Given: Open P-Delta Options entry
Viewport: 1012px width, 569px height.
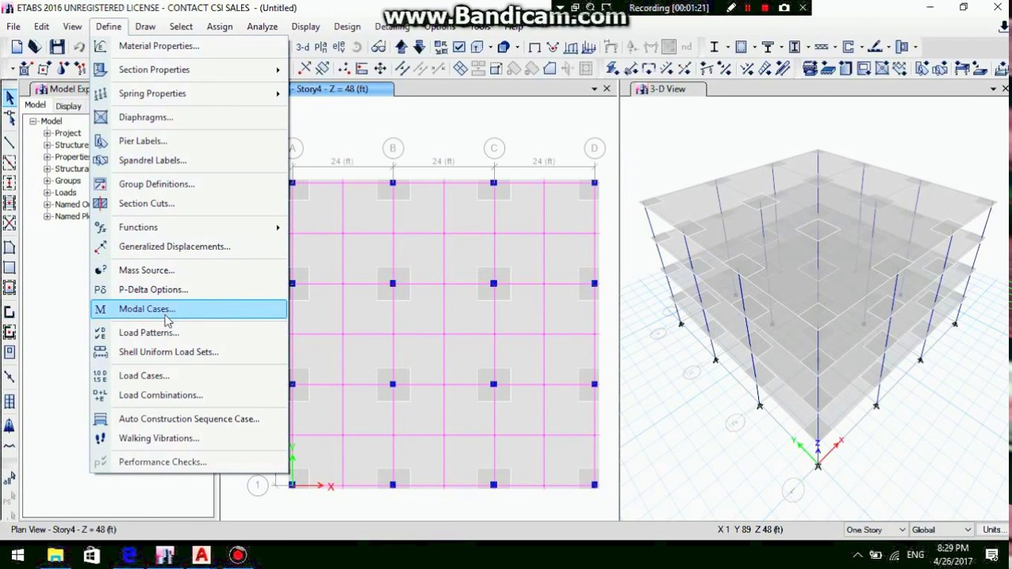Looking at the screenshot, I should pos(189,289).
